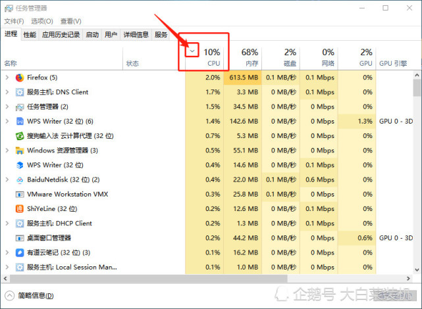Click the DHCP Client service gear icon
The image size is (422, 309).
[x=20, y=224]
